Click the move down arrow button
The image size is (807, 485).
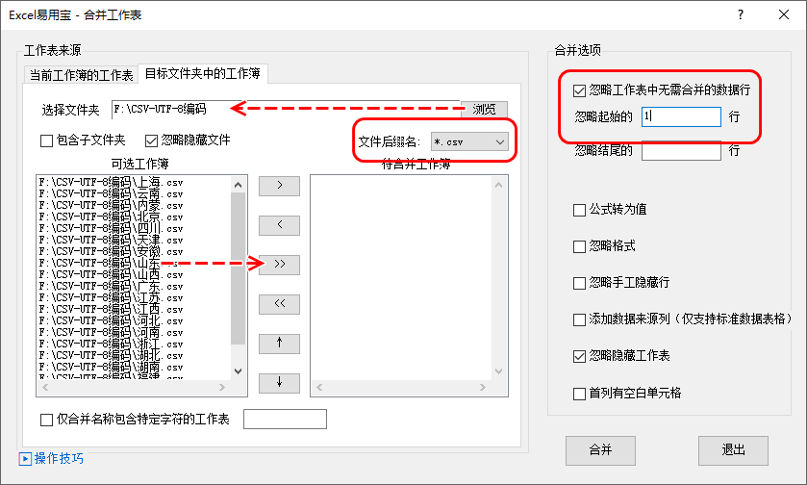coord(279,382)
